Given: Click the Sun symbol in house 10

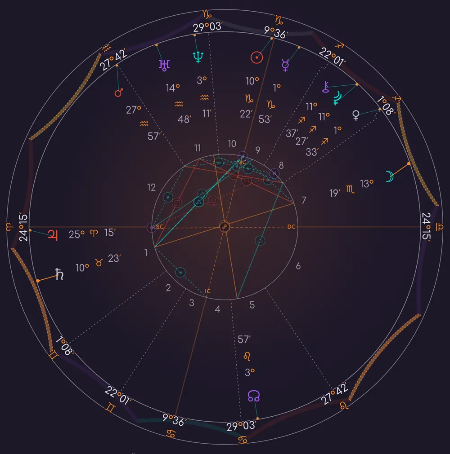Looking at the screenshot, I should coord(257,57).
